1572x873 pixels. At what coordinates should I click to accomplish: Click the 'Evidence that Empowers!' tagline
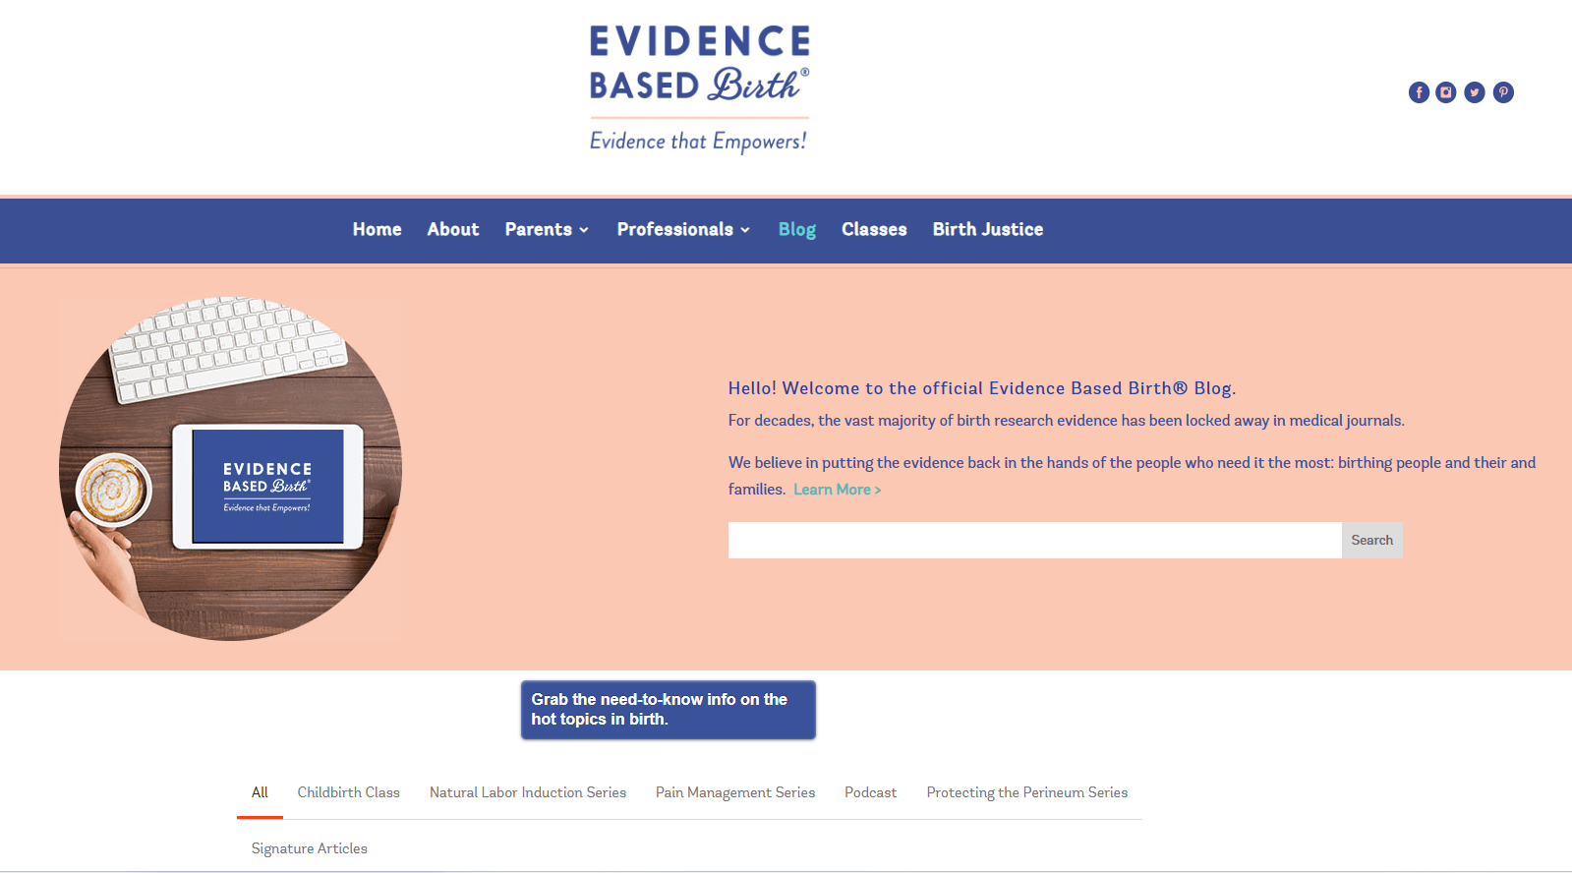click(x=699, y=142)
